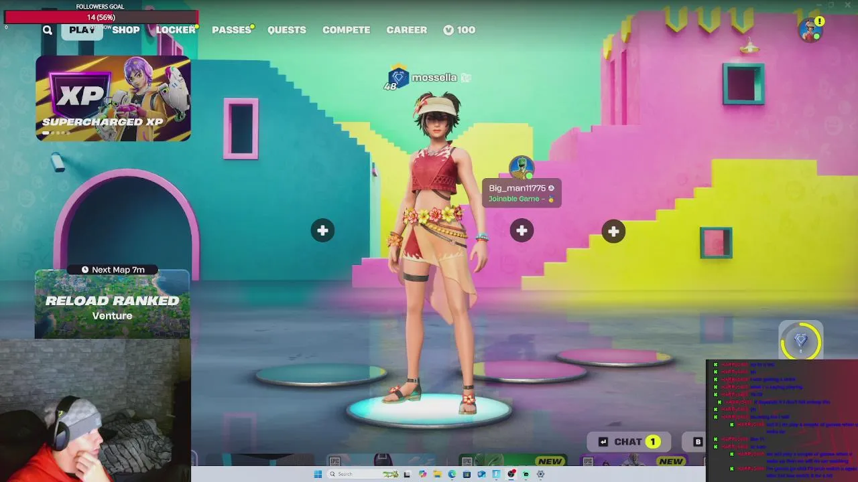858x482 pixels.
Task: Open the green tile marked NEW
Action: 513,461
